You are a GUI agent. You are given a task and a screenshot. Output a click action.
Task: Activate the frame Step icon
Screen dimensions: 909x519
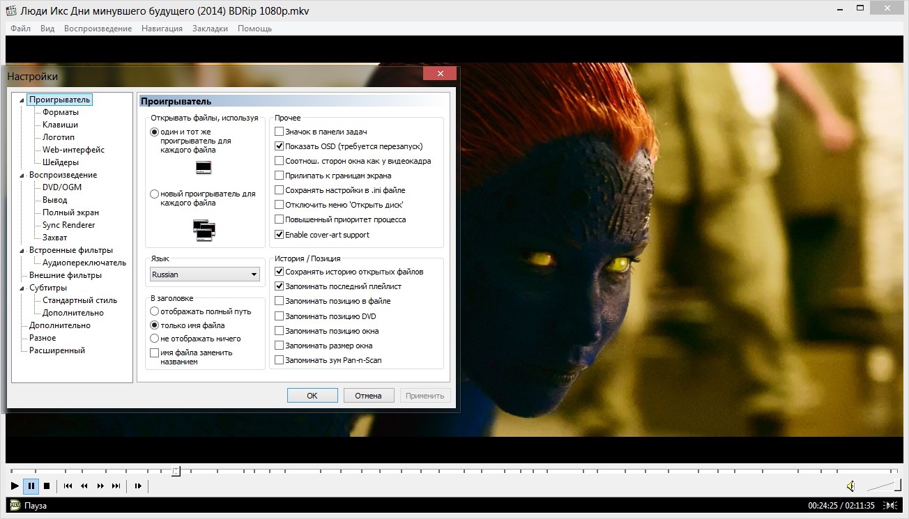coord(137,486)
